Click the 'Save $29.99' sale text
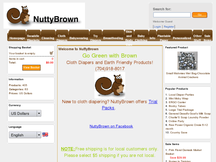This screenshot has width=216, height=162. tap(178, 158)
